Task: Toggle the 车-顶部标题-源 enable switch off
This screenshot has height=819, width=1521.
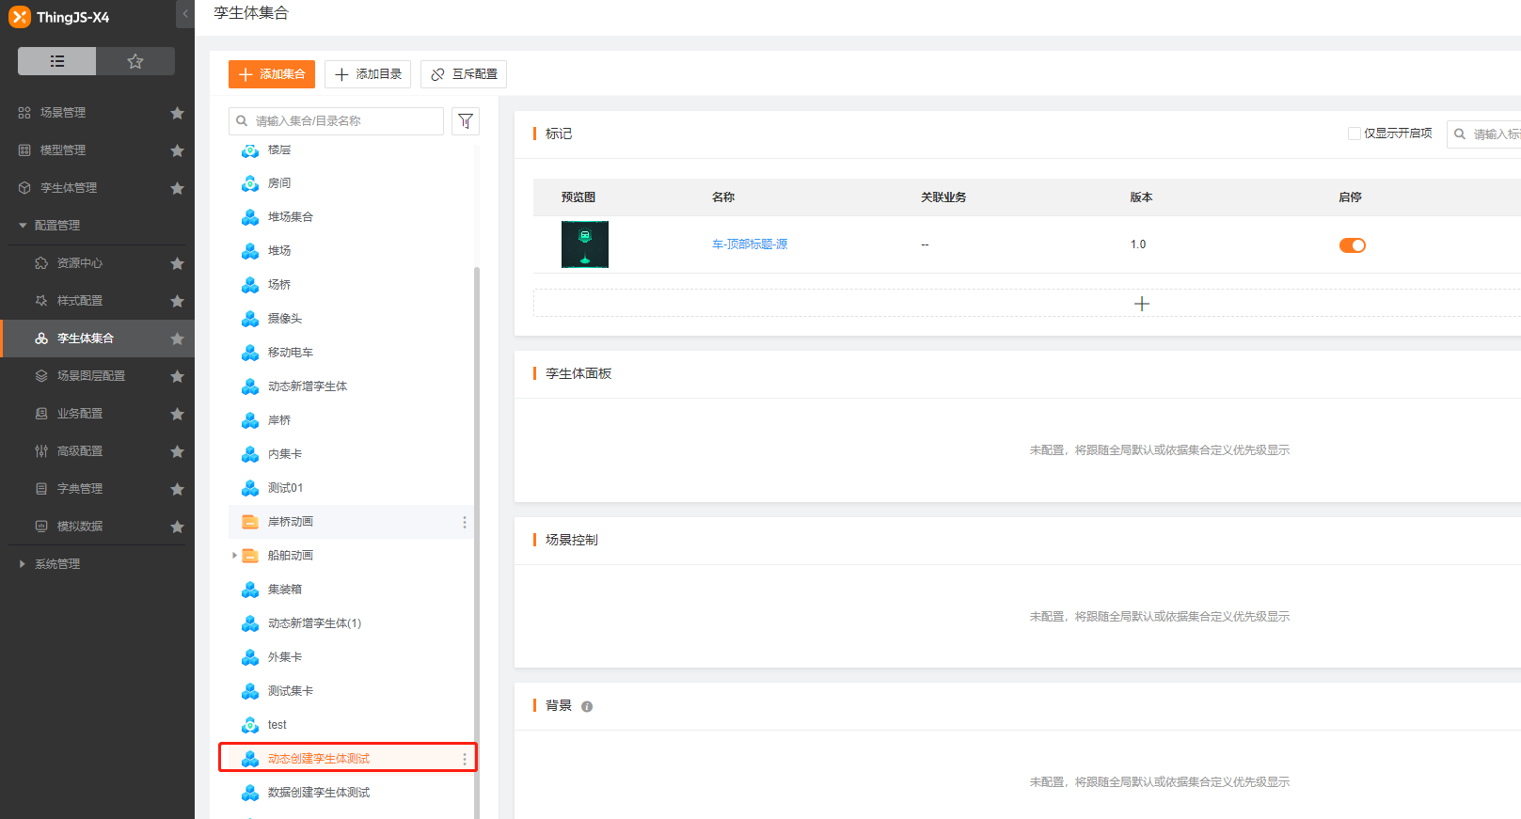Action: click(x=1353, y=245)
